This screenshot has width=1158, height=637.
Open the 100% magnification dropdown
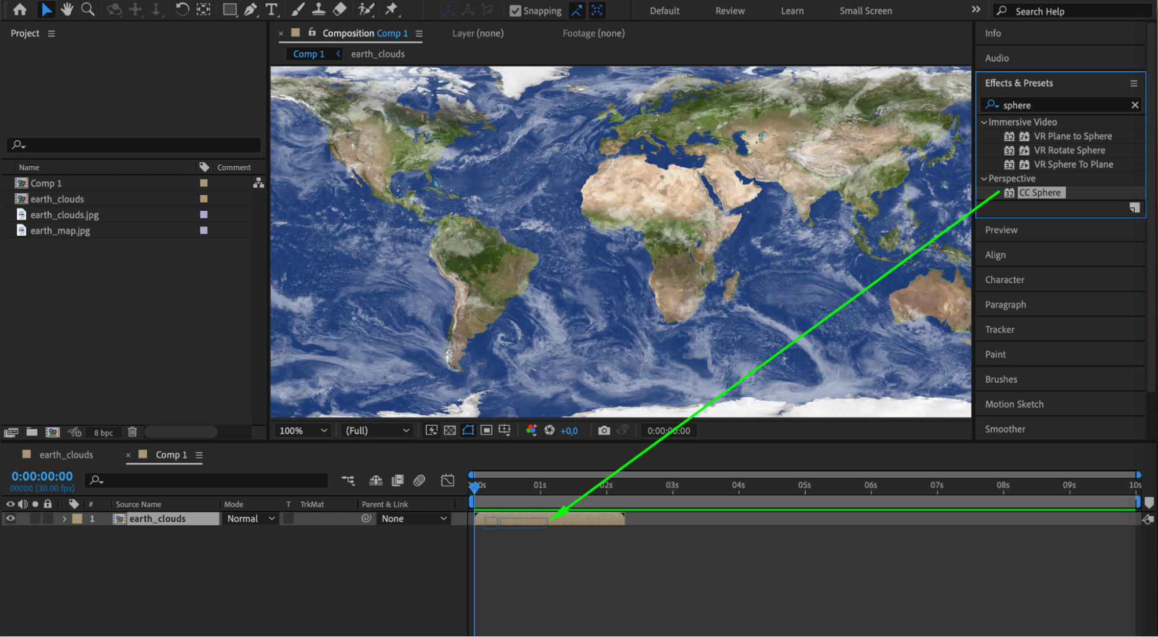coord(304,430)
